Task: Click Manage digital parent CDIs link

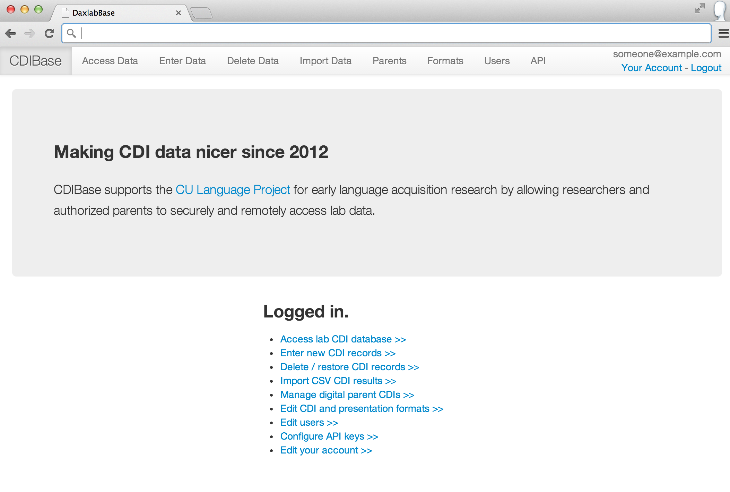Action: (x=347, y=395)
